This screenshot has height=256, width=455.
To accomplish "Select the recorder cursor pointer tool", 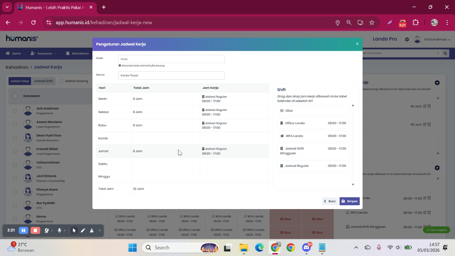I will (x=74, y=230).
